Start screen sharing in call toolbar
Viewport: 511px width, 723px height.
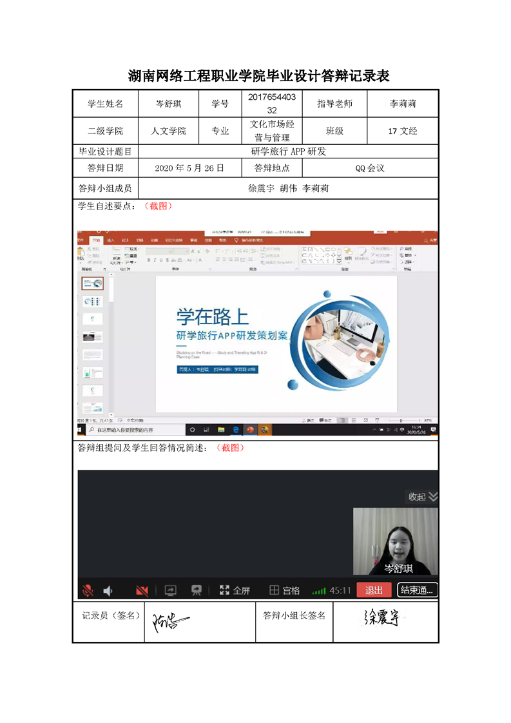pyautogui.click(x=170, y=590)
